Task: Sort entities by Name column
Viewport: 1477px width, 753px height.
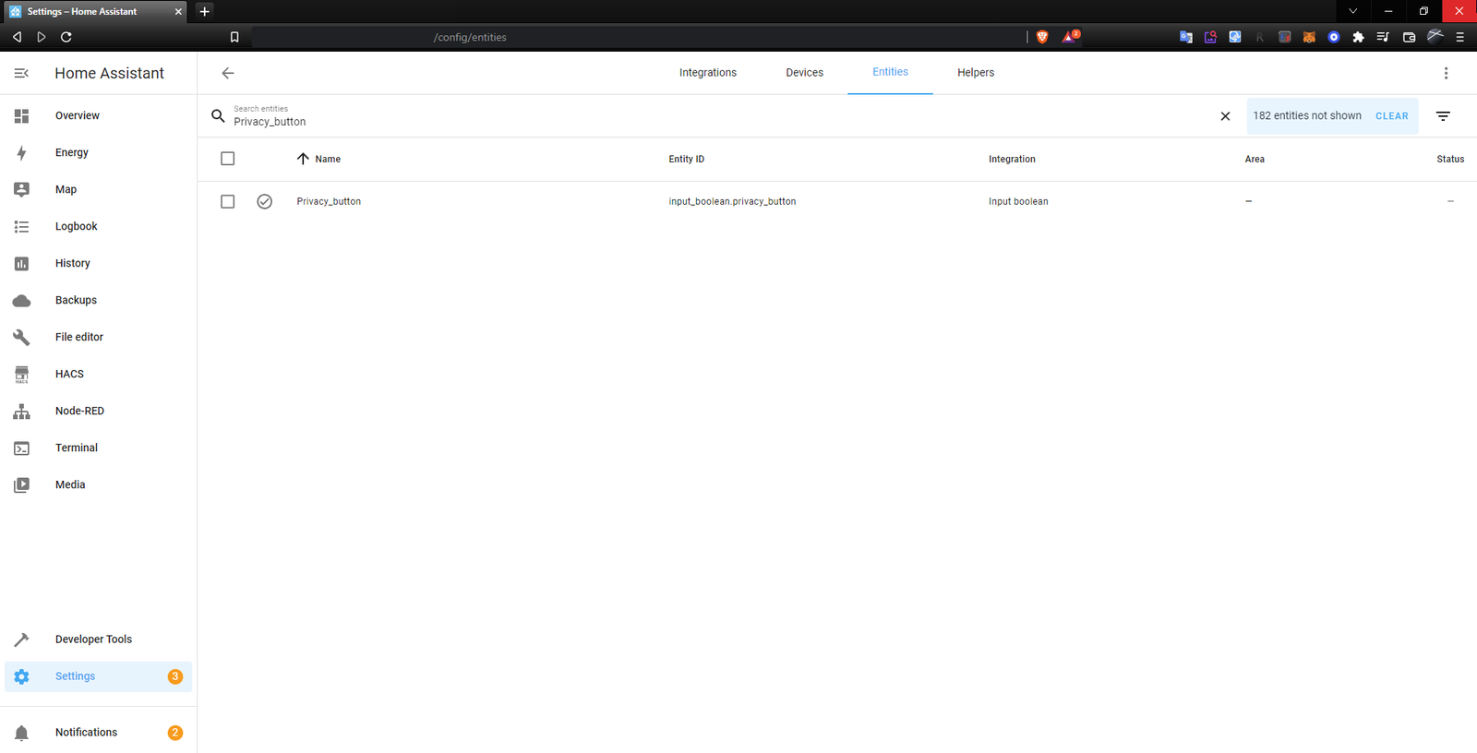Action: point(327,159)
